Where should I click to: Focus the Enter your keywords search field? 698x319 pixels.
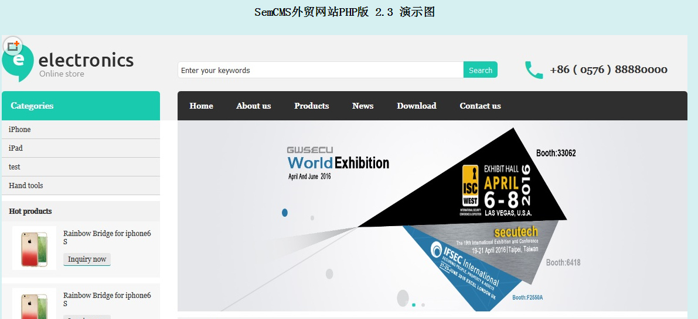point(321,70)
